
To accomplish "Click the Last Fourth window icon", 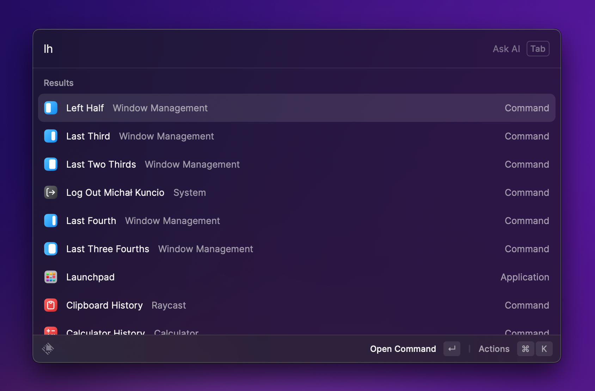I will pos(51,221).
